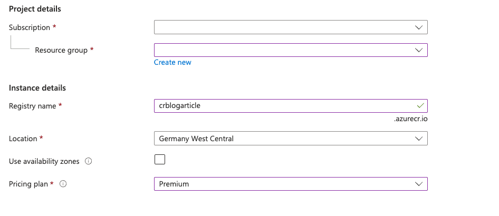Click the info icon next to Pricing plan
The width and height of the screenshot is (499, 216).
point(63,184)
